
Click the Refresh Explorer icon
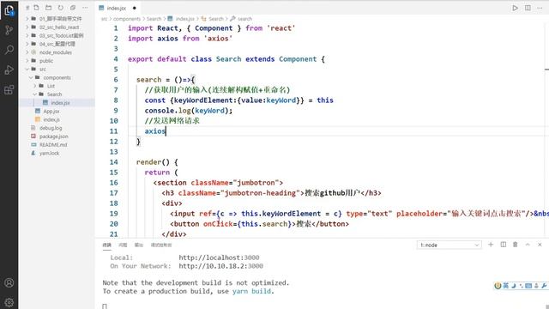[61, 8]
